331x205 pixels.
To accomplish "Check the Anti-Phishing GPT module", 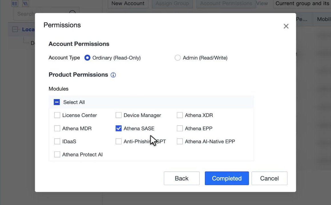I will (x=119, y=142).
